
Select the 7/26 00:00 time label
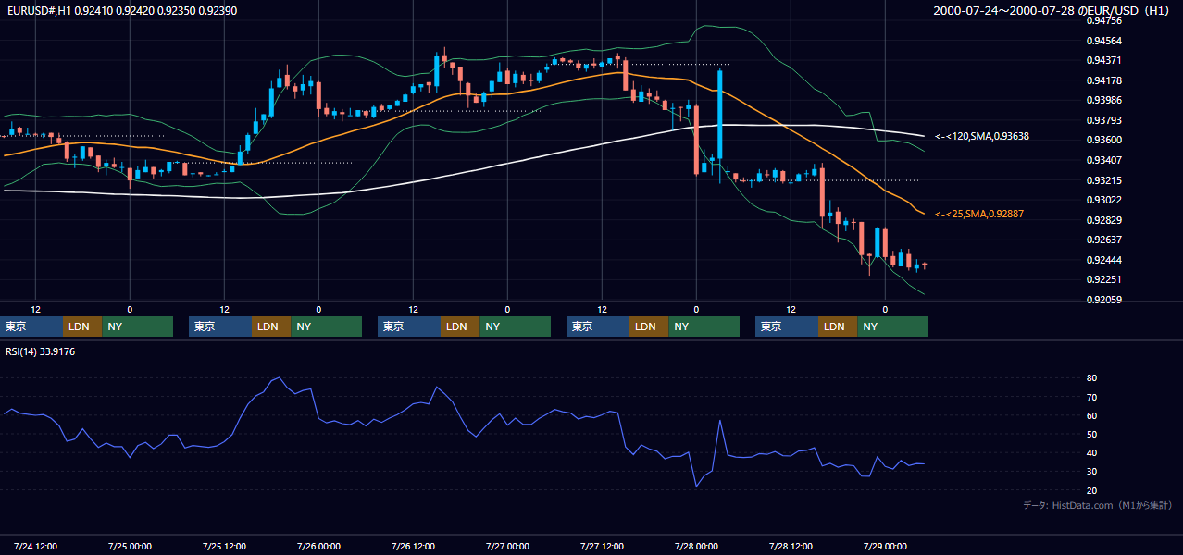point(318,547)
